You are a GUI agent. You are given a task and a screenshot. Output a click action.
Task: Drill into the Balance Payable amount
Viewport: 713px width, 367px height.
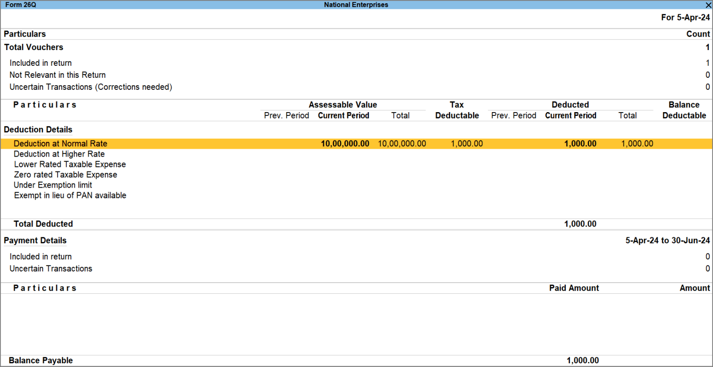(583, 360)
